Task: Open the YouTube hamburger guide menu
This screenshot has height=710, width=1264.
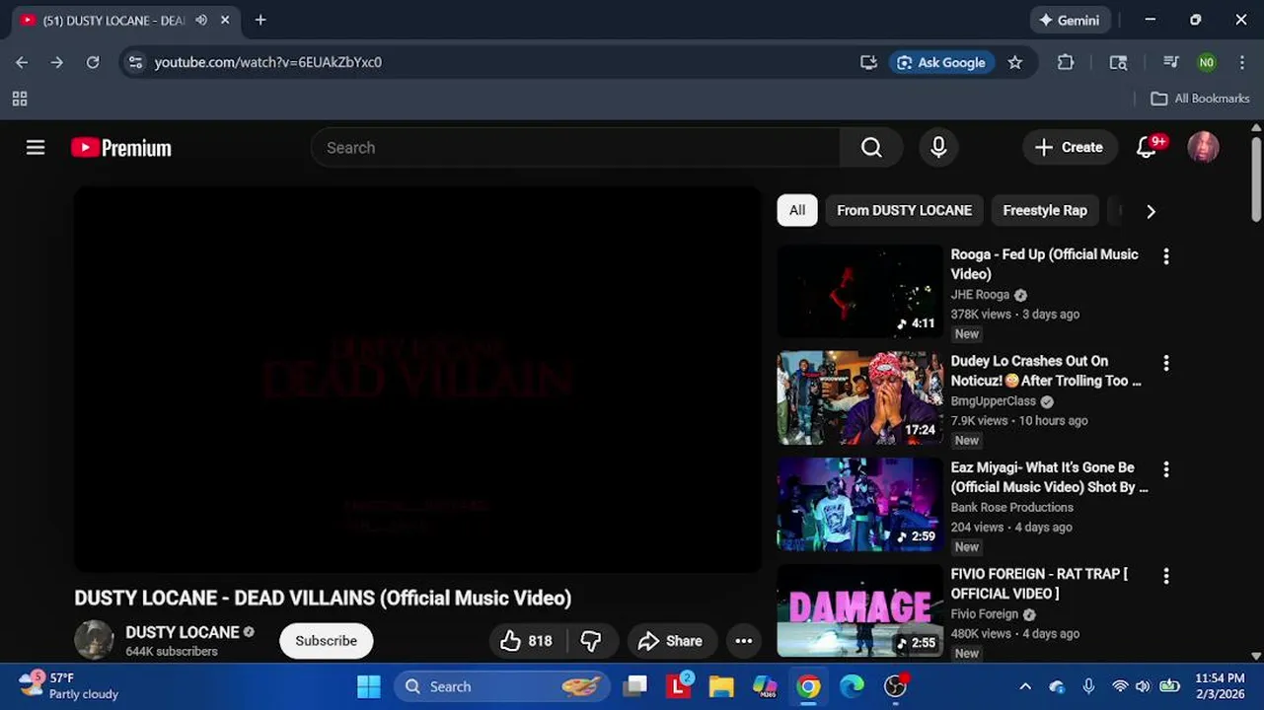Action: (36, 148)
